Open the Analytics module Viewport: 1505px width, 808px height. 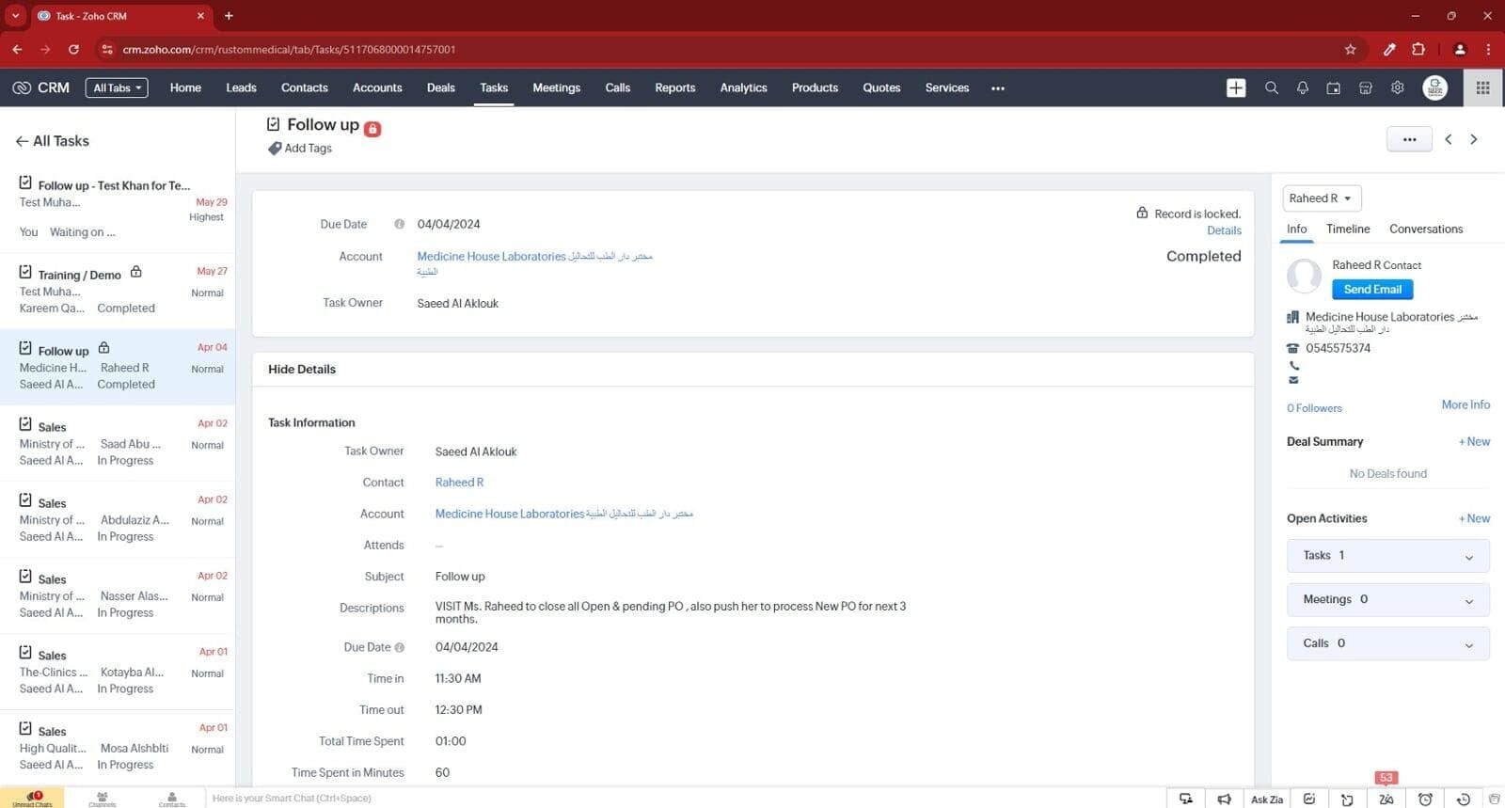(x=743, y=87)
